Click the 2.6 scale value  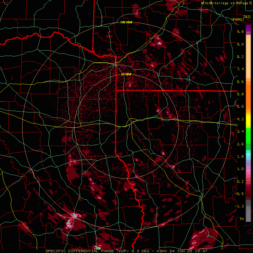click(240, 144)
